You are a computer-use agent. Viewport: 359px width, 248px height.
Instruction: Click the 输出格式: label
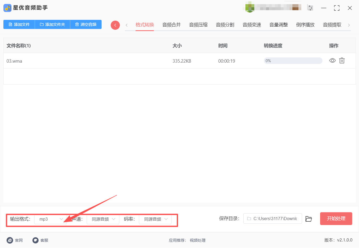point(20,219)
